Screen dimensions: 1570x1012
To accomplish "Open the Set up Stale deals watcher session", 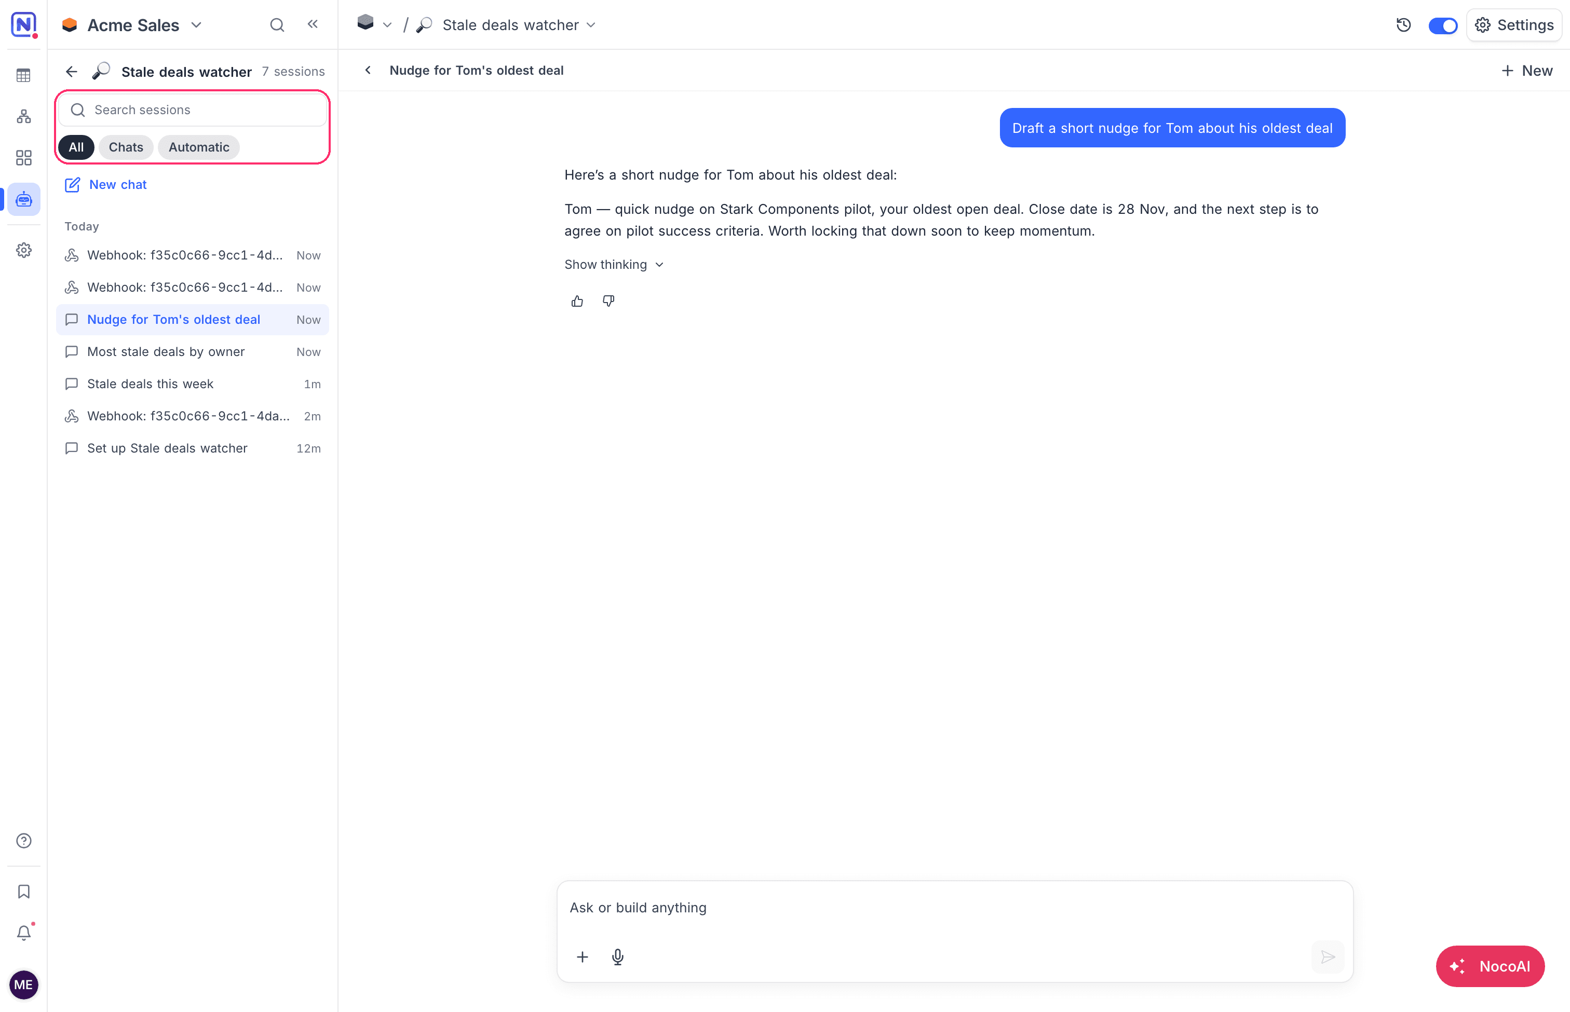I will pos(193,448).
